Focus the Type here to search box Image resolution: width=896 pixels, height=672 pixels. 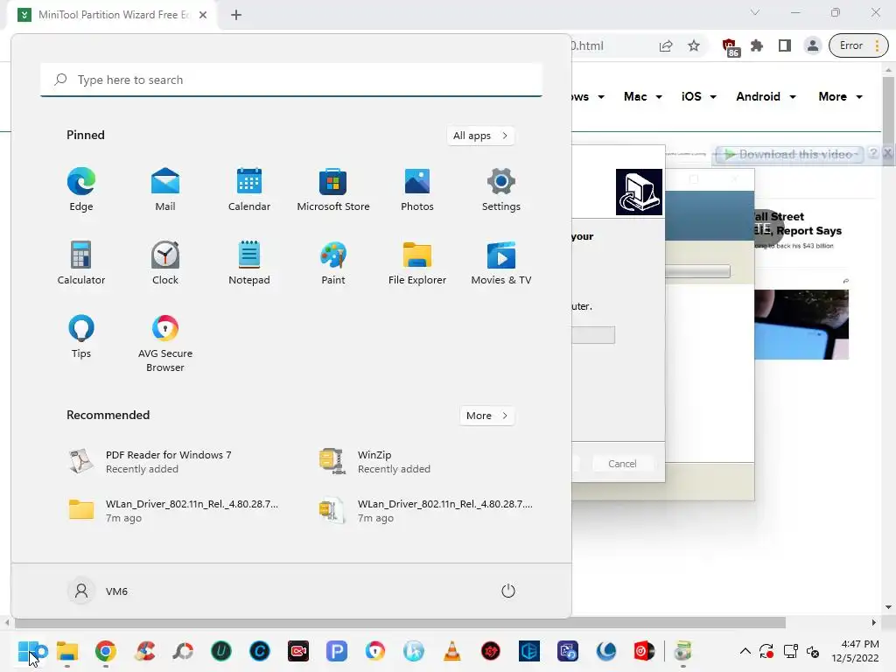[291, 80]
